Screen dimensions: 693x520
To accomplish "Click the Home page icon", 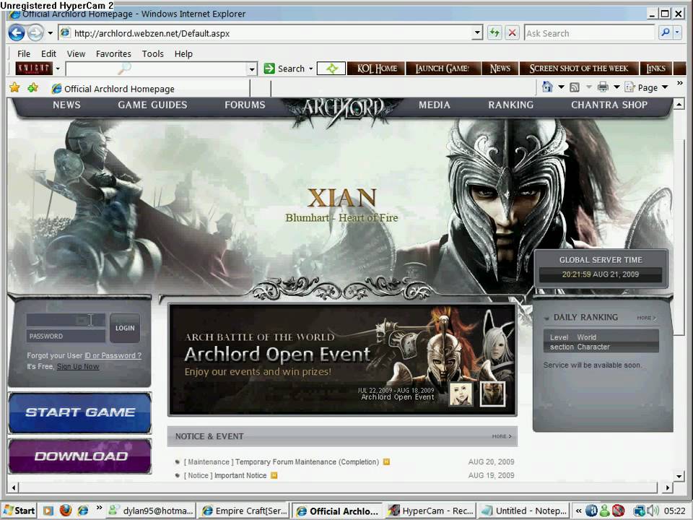I will (x=547, y=87).
